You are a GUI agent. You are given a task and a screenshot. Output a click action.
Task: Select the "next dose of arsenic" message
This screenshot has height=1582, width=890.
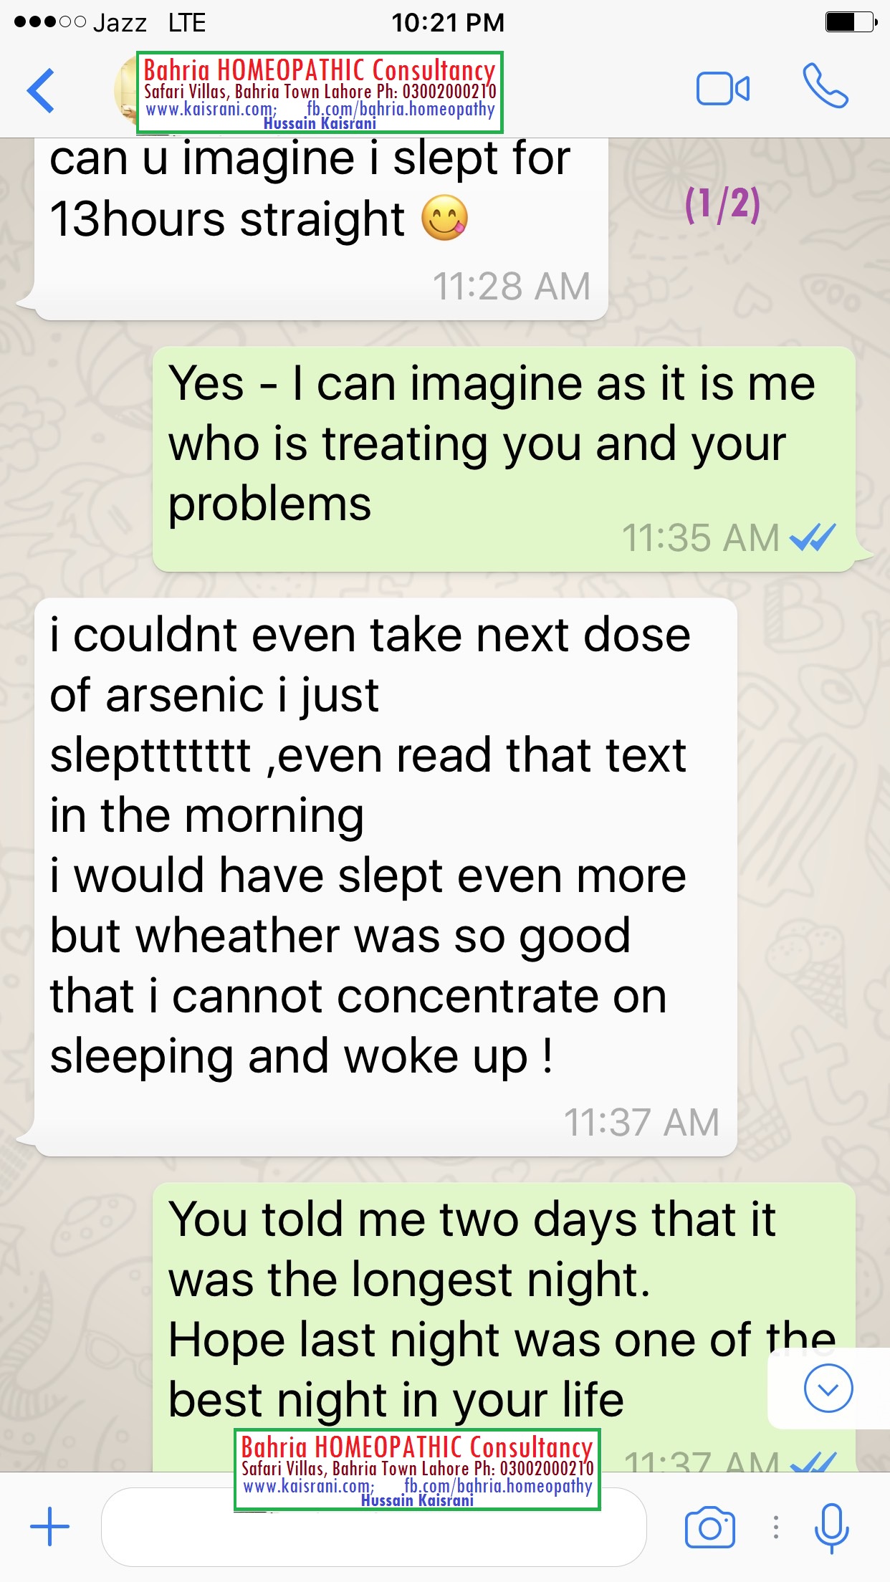(386, 877)
